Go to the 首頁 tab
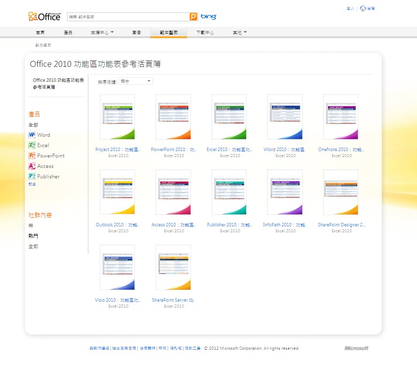Screen dimensions: 417x369 pos(40,32)
